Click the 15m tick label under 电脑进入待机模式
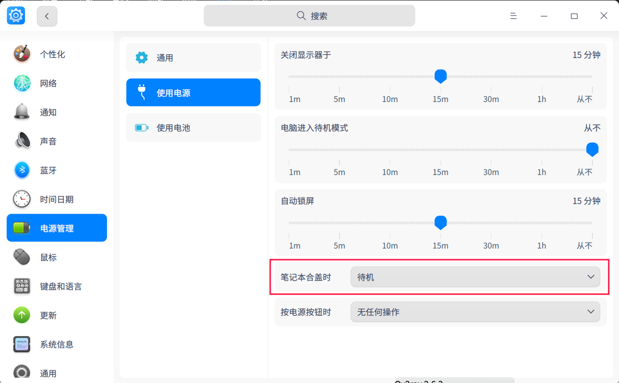Screen dimensions: 619x383 click(x=441, y=172)
